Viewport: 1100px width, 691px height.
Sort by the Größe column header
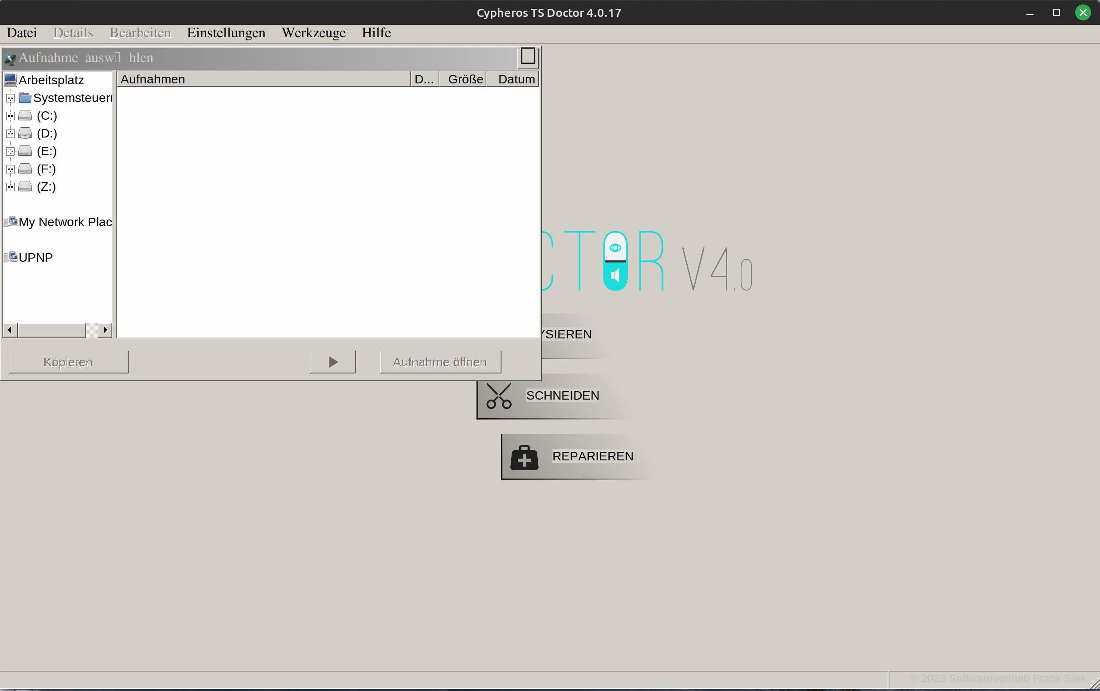click(462, 79)
